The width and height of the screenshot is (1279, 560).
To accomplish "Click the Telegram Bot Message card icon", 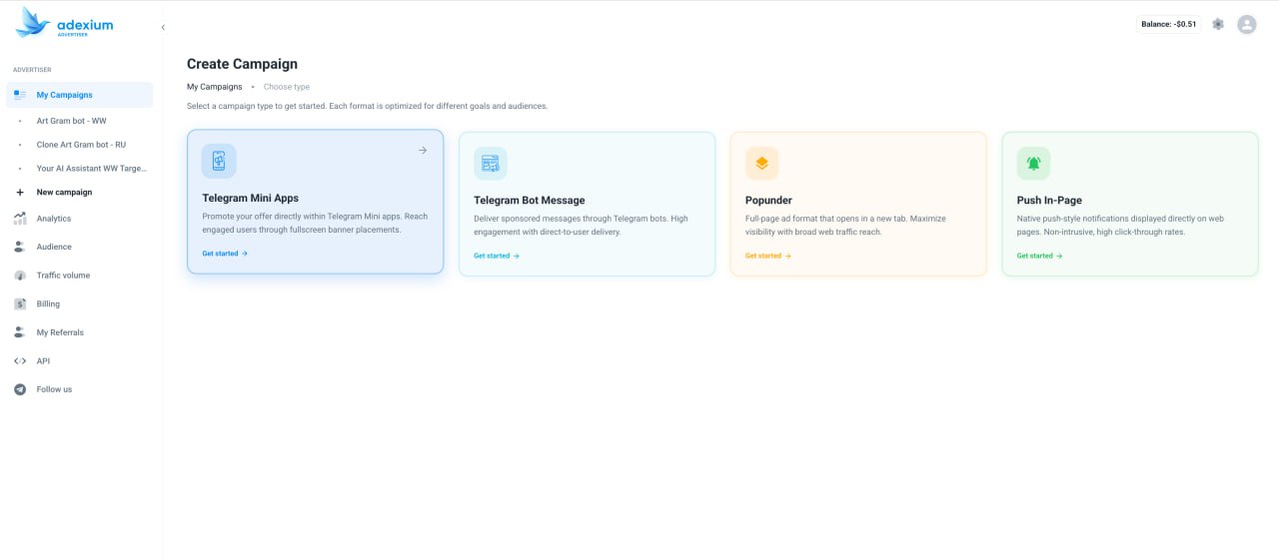I will (x=491, y=163).
